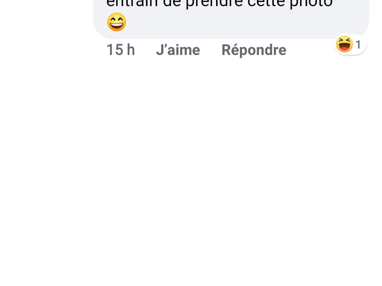Show the reactions list from the laughing emoji badge
Viewport: 382px width, 286px height.
point(350,44)
